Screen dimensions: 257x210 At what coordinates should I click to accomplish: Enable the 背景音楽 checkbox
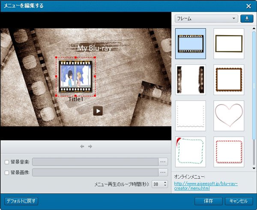[x=6, y=162]
